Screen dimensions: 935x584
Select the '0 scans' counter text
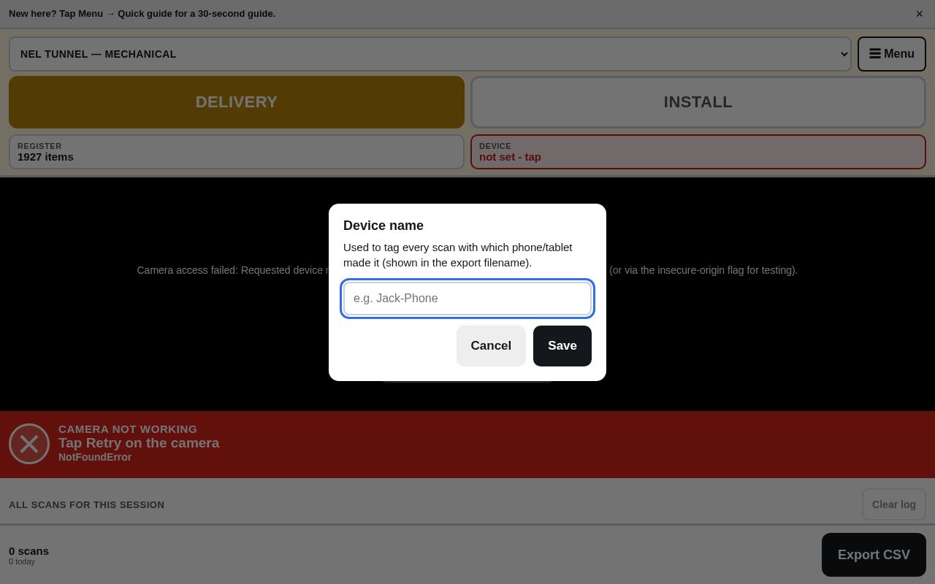(29, 551)
